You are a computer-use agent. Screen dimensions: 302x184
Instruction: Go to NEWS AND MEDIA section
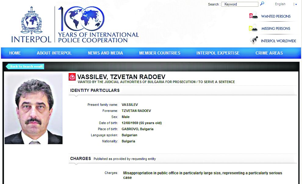(x=105, y=53)
